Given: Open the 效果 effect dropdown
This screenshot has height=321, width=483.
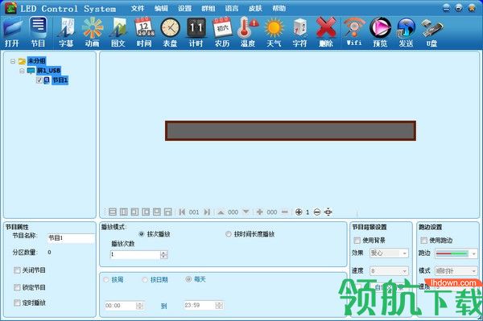Looking at the screenshot, I should click(389, 253).
